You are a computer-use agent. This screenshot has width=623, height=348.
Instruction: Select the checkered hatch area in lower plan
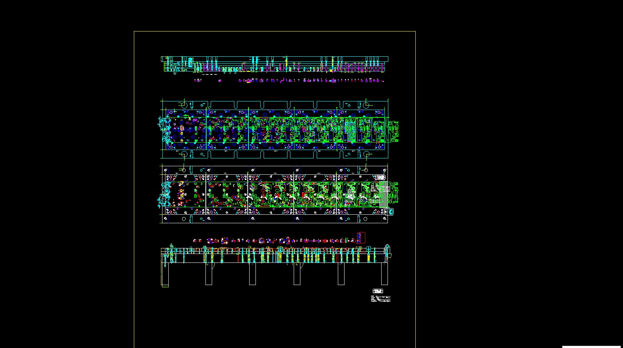pyautogui.click(x=383, y=194)
